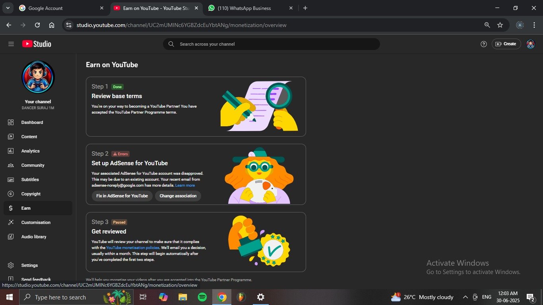The width and height of the screenshot is (543, 305).
Task: Close the WhatsApp Business tab
Action: click(x=291, y=8)
